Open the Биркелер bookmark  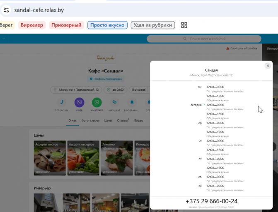click(32, 25)
